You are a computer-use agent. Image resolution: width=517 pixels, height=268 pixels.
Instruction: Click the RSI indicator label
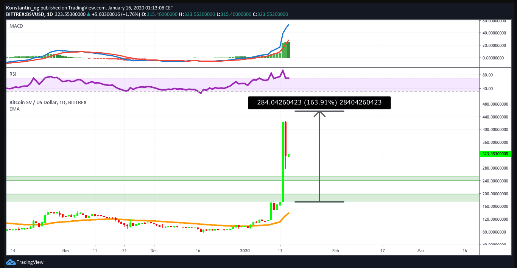(12, 74)
